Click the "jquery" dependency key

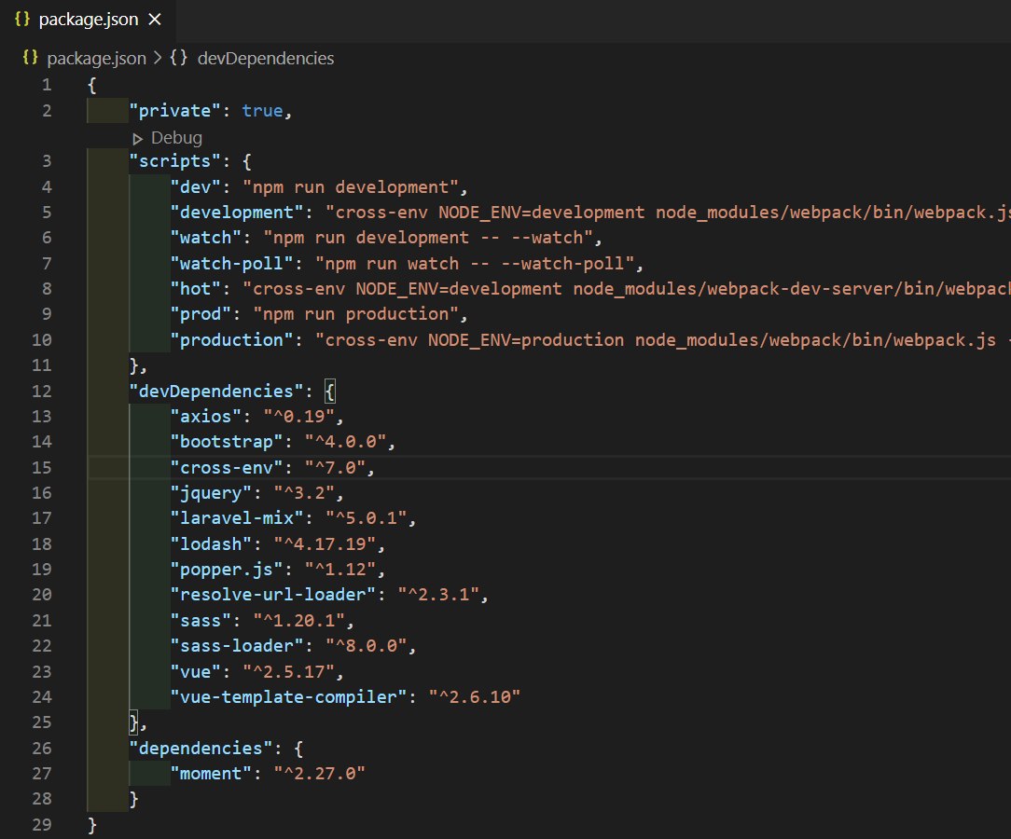(212, 493)
